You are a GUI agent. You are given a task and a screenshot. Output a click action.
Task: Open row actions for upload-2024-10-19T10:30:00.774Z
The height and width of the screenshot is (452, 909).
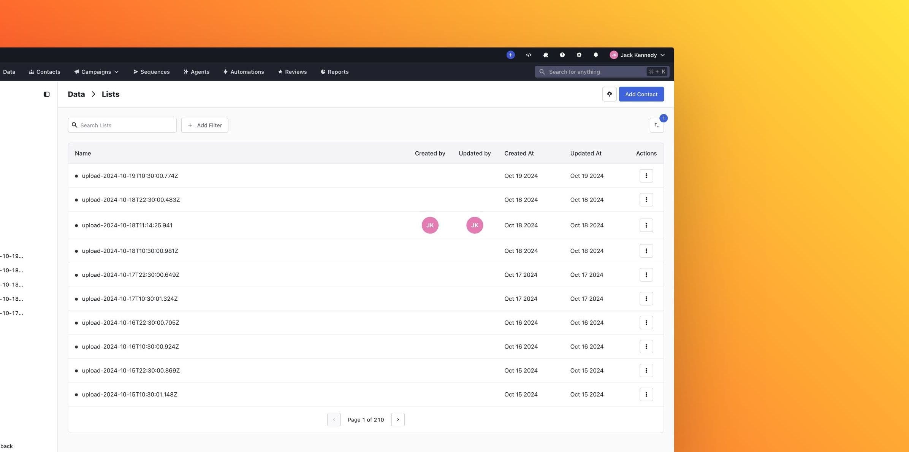coord(646,176)
